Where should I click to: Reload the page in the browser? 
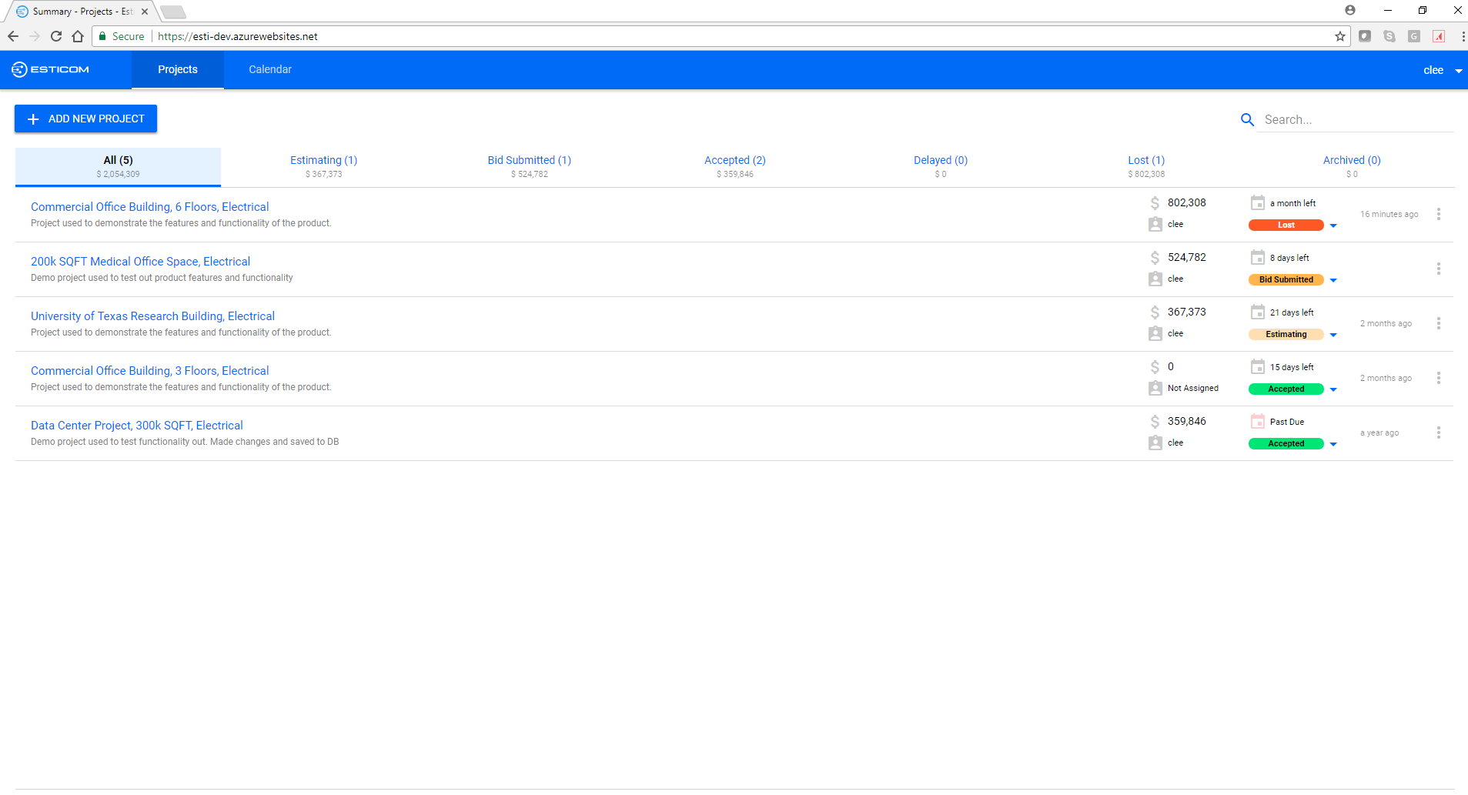56,36
